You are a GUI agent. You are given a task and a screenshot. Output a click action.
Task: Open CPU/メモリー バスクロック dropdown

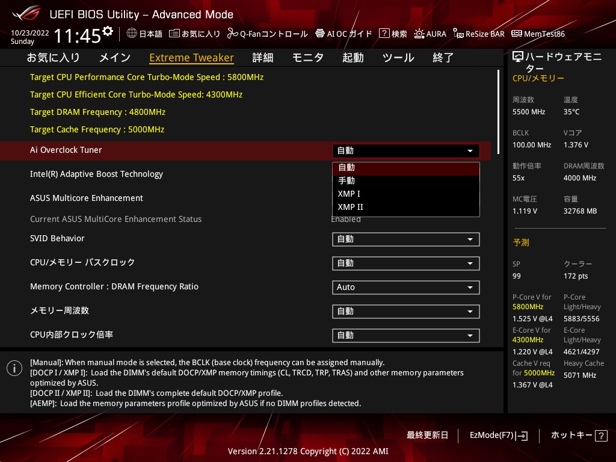pos(406,263)
